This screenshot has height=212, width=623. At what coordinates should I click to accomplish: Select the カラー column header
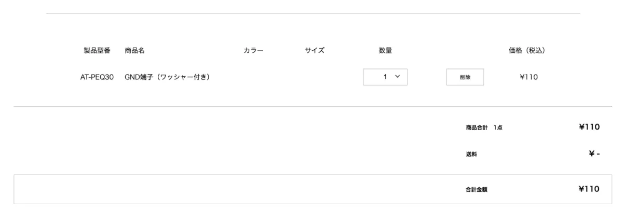pos(253,50)
